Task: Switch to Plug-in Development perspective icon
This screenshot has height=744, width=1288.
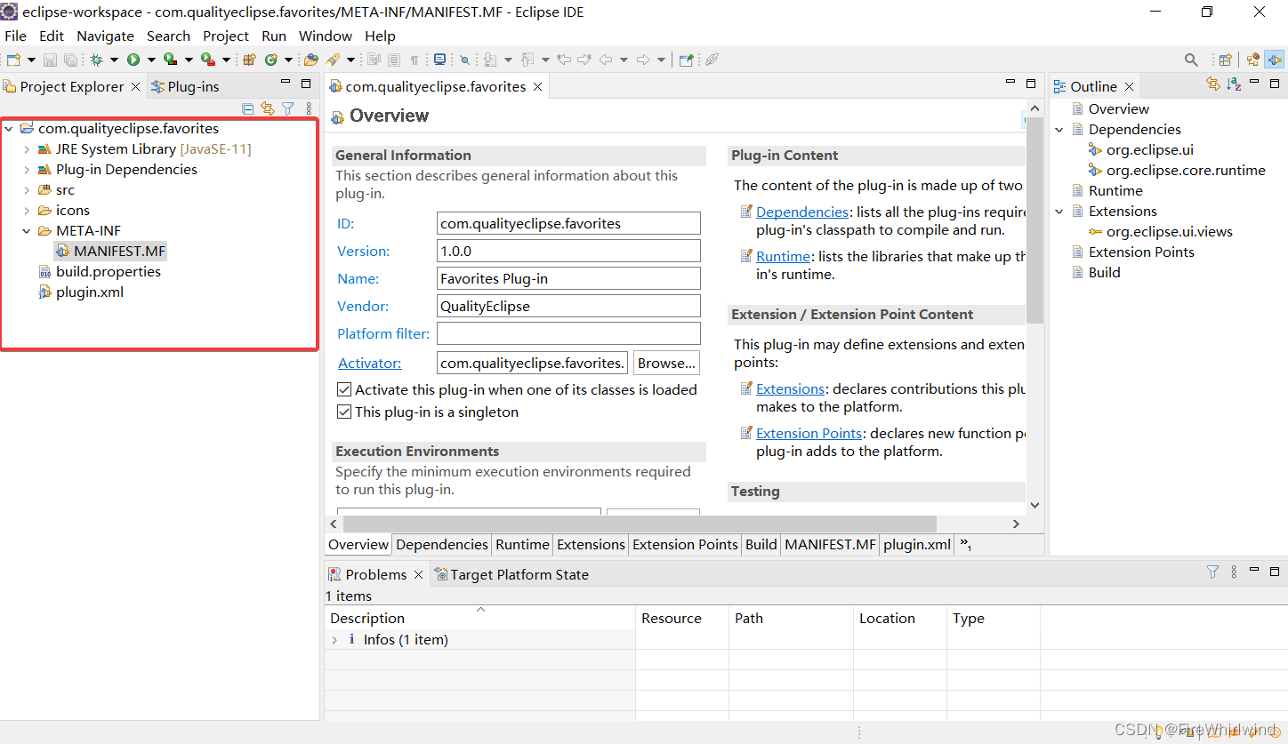Action: pos(1275,60)
